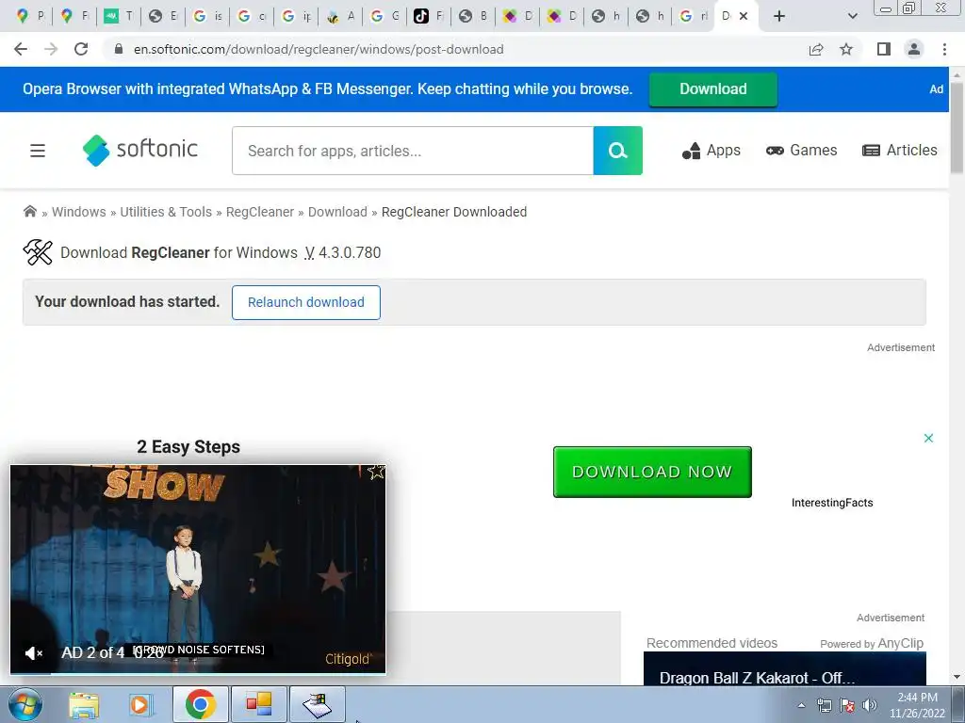This screenshot has width=965, height=723.
Task: Open the Chrome profile avatar
Action: (x=914, y=49)
